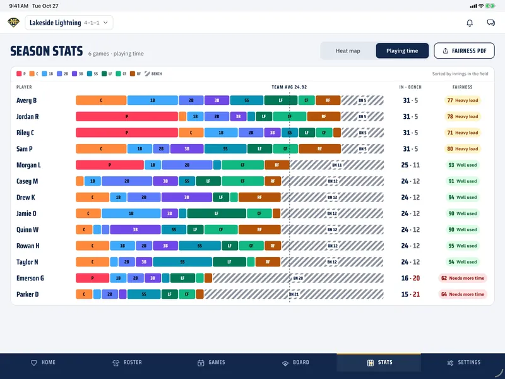Viewport: 505px width, 379px height.
Task: Click the LF dark green legend swatch
Action: point(104,74)
